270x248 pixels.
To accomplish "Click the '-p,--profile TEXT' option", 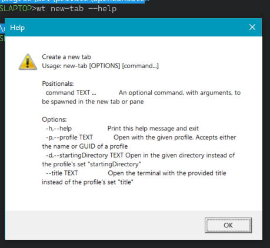I will pos(69,138).
